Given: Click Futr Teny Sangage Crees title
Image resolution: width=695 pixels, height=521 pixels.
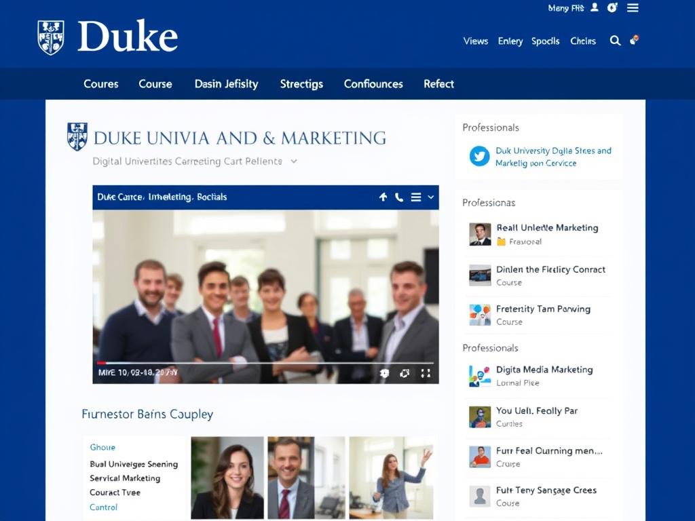Looking at the screenshot, I should point(546,490).
